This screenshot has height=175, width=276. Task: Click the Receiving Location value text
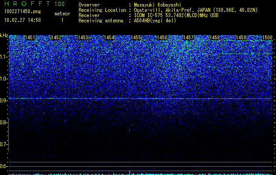(x=196, y=10)
